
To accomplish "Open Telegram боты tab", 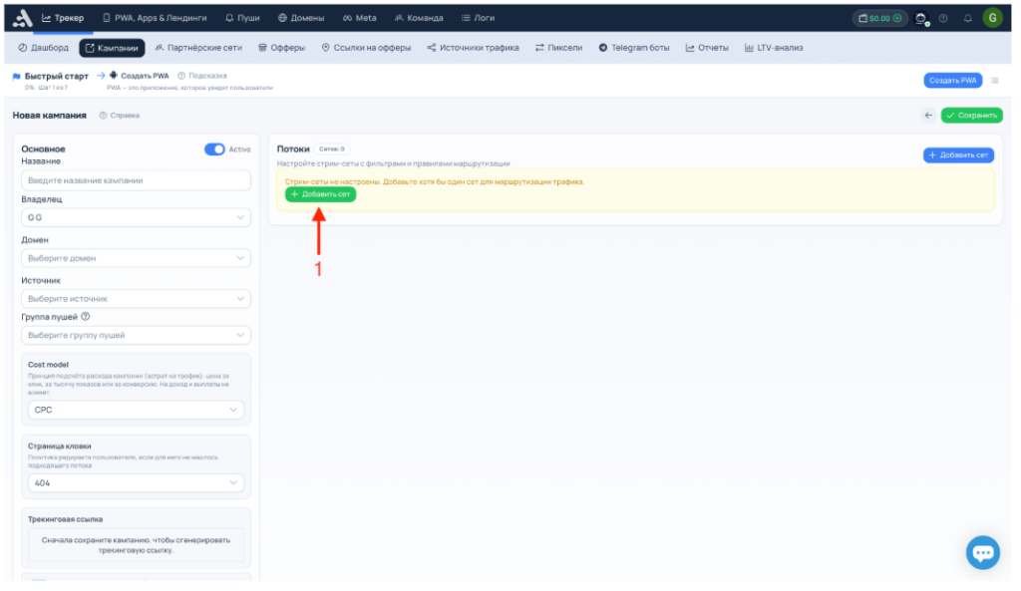I will pos(633,48).
